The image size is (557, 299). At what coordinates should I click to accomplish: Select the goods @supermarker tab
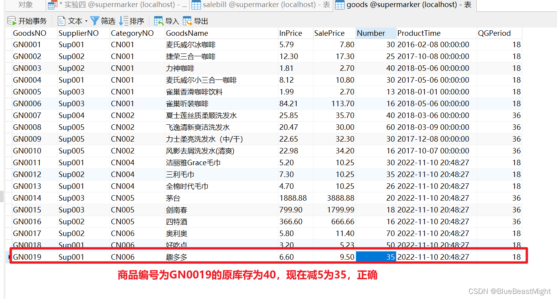[x=404, y=5]
